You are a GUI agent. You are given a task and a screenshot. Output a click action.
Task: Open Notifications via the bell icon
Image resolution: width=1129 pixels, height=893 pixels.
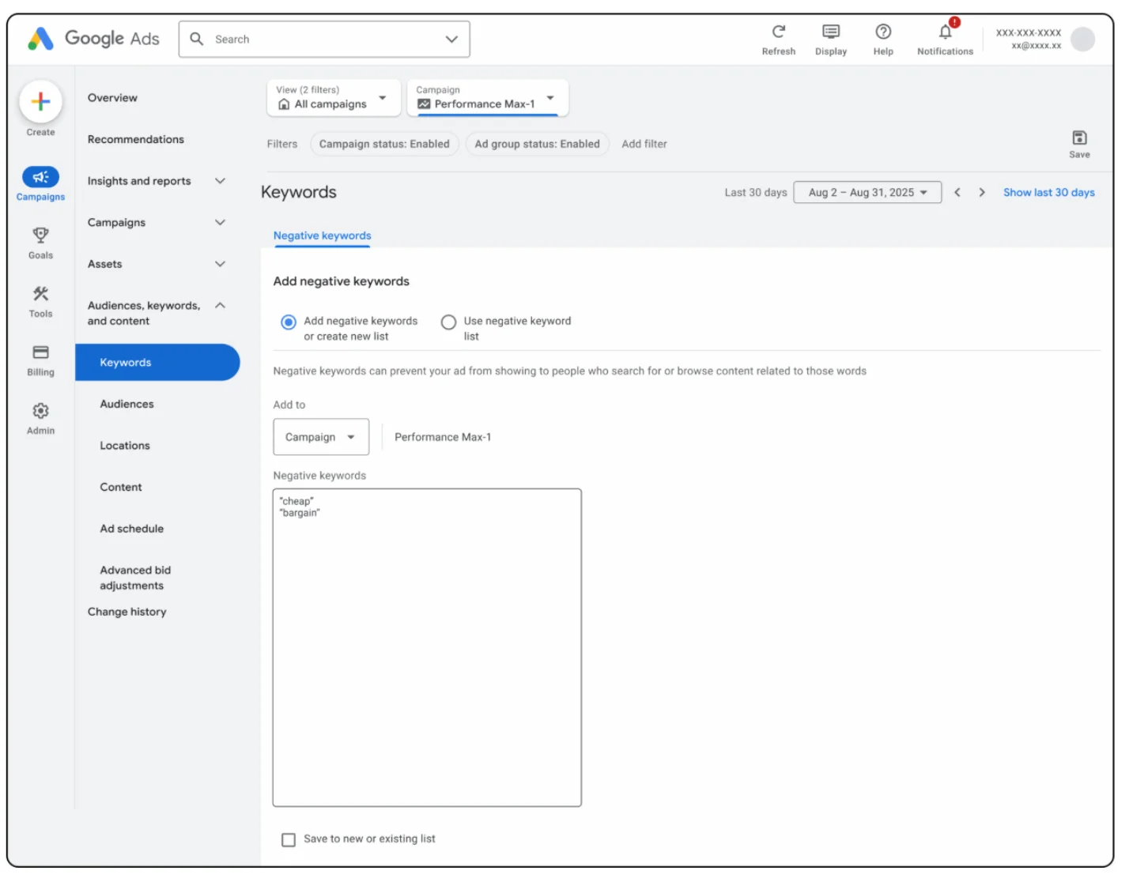[x=944, y=33]
